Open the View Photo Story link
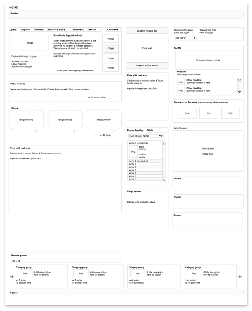The height and width of the screenshot is (311, 252). pyautogui.click(x=21, y=61)
